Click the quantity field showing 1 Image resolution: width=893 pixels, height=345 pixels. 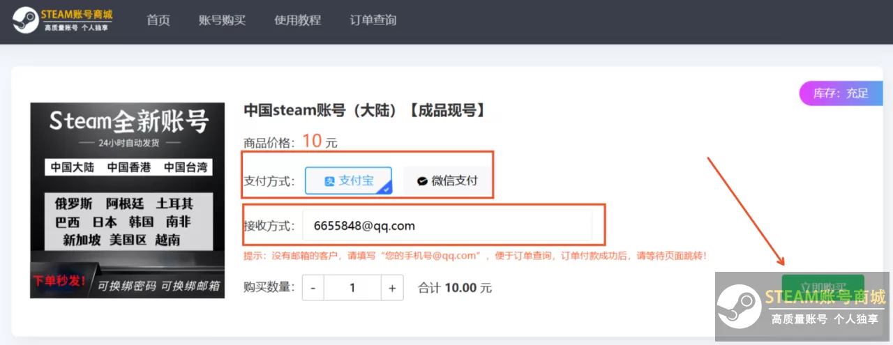(x=352, y=288)
